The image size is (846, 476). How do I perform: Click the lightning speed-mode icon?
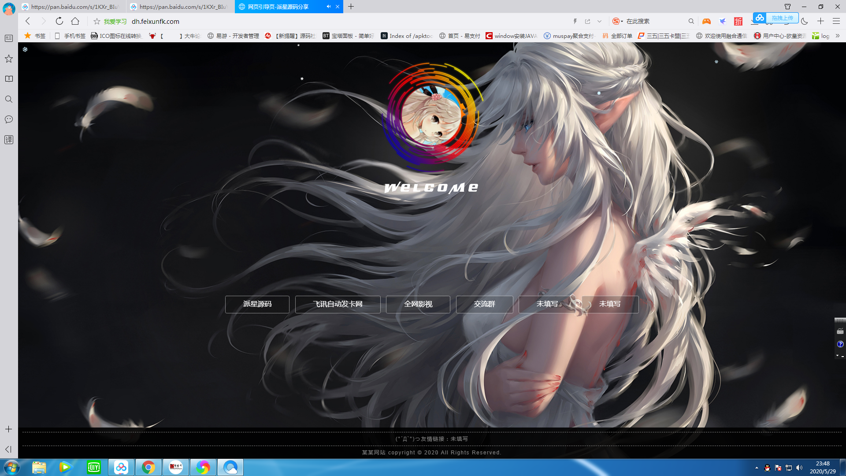575,21
